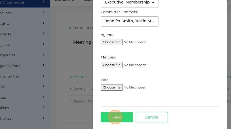231x129 pixels.
Task: Click Choose file under the File label
Action: coord(112,87)
